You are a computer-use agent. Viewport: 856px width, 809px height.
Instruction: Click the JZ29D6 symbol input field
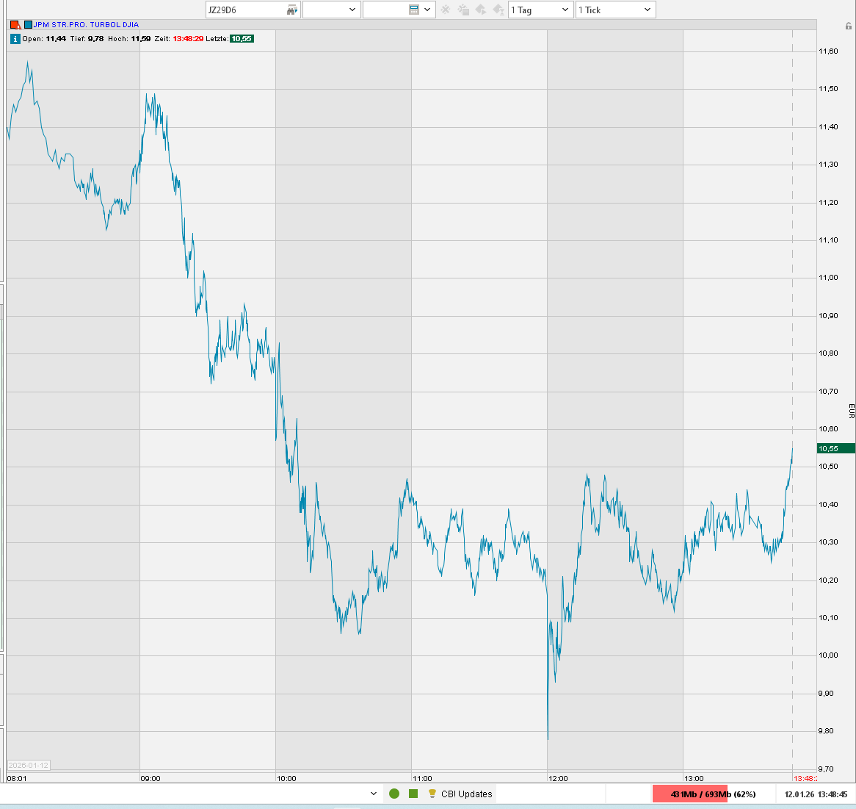[x=246, y=10]
